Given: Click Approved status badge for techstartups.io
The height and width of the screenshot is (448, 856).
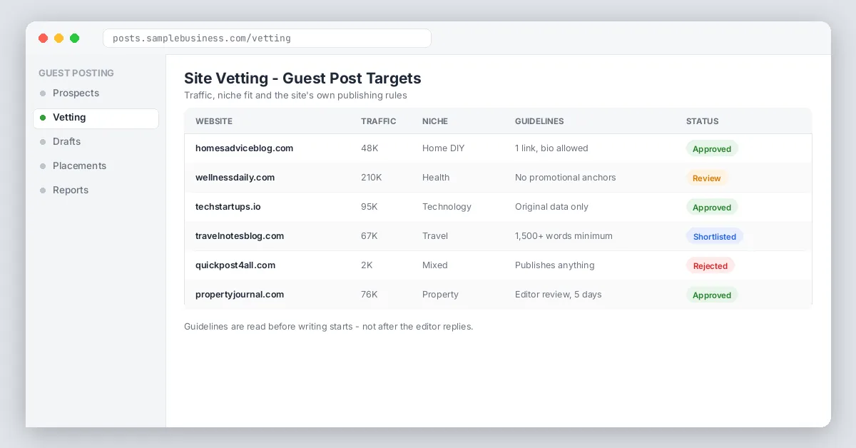Looking at the screenshot, I should pyautogui.click(x=712, y=208).
